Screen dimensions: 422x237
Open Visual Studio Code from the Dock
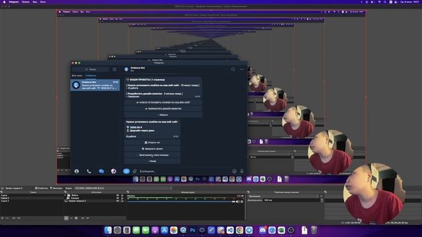click(230, 230)
